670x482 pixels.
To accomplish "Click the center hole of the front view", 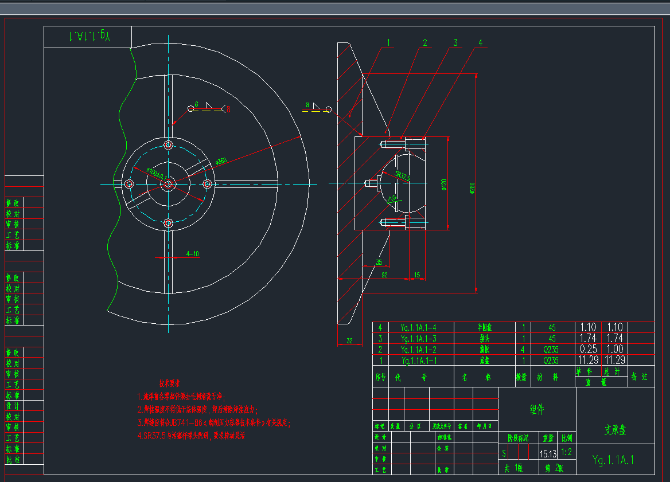I will coord(168,184).
